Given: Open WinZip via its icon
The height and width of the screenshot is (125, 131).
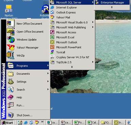Looking at the screenshot, I should click(x=11, y=55).
